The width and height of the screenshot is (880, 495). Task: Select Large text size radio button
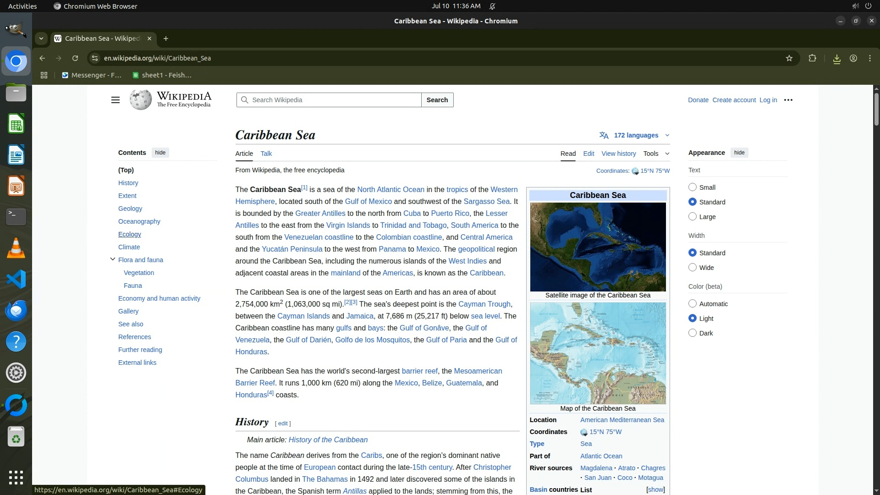pyautogui.click(x=693, y=216)
